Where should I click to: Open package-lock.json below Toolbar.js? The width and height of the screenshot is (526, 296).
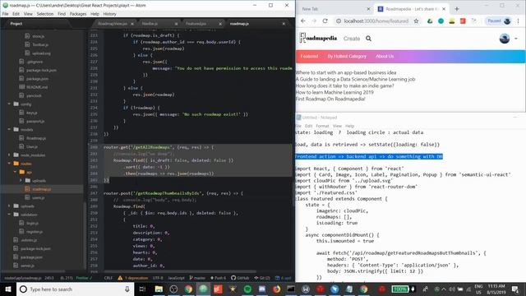41,70
